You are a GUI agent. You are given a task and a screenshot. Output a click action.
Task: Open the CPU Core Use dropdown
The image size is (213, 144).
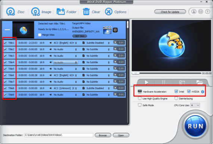pyautogui.click(x=195, y=105)
